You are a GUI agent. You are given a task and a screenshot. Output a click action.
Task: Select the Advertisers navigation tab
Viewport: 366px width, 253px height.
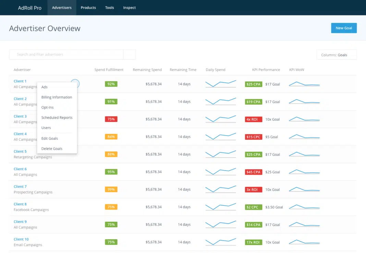(62, 8)
